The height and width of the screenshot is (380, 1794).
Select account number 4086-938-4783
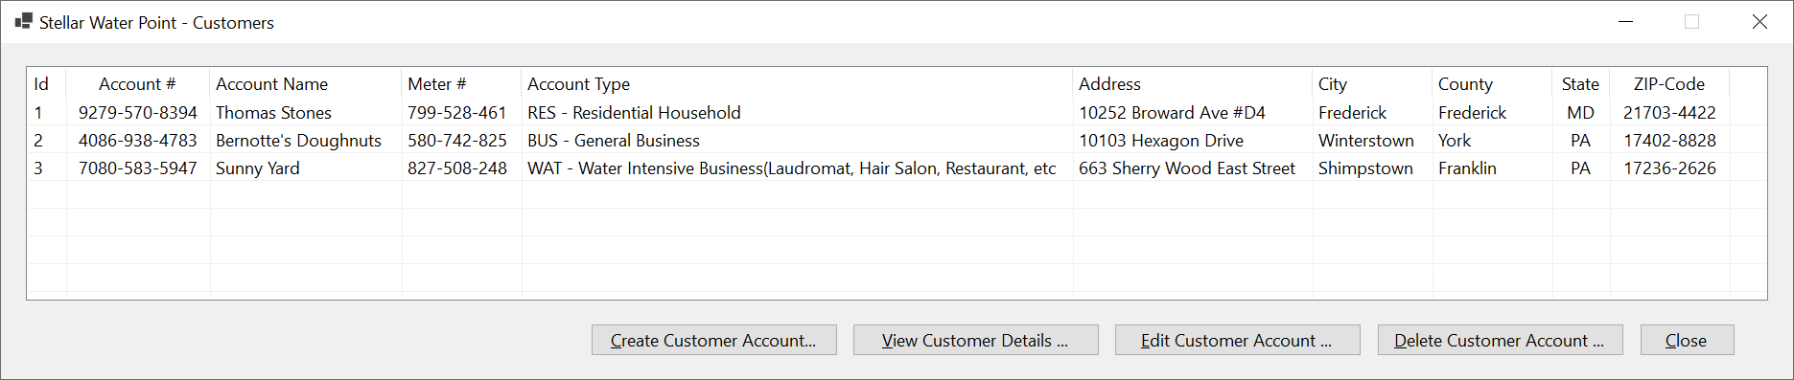tap(138, 141)
